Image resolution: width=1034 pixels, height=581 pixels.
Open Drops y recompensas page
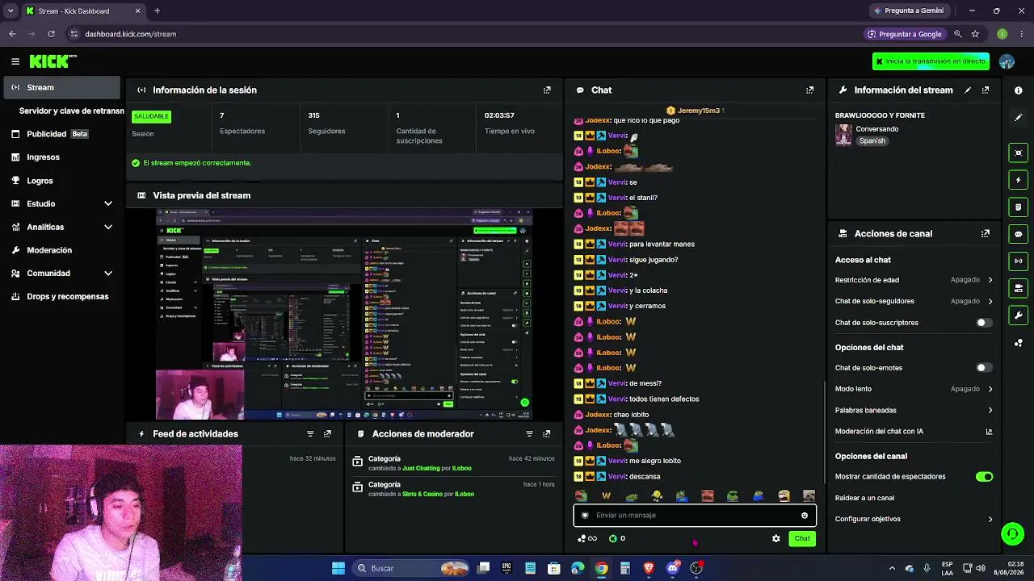tap(62, 297)
